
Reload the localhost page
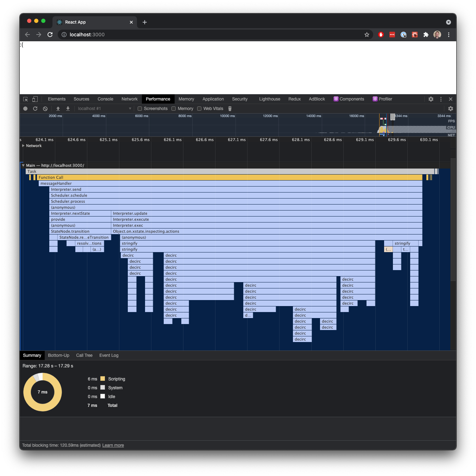point(50,35)
